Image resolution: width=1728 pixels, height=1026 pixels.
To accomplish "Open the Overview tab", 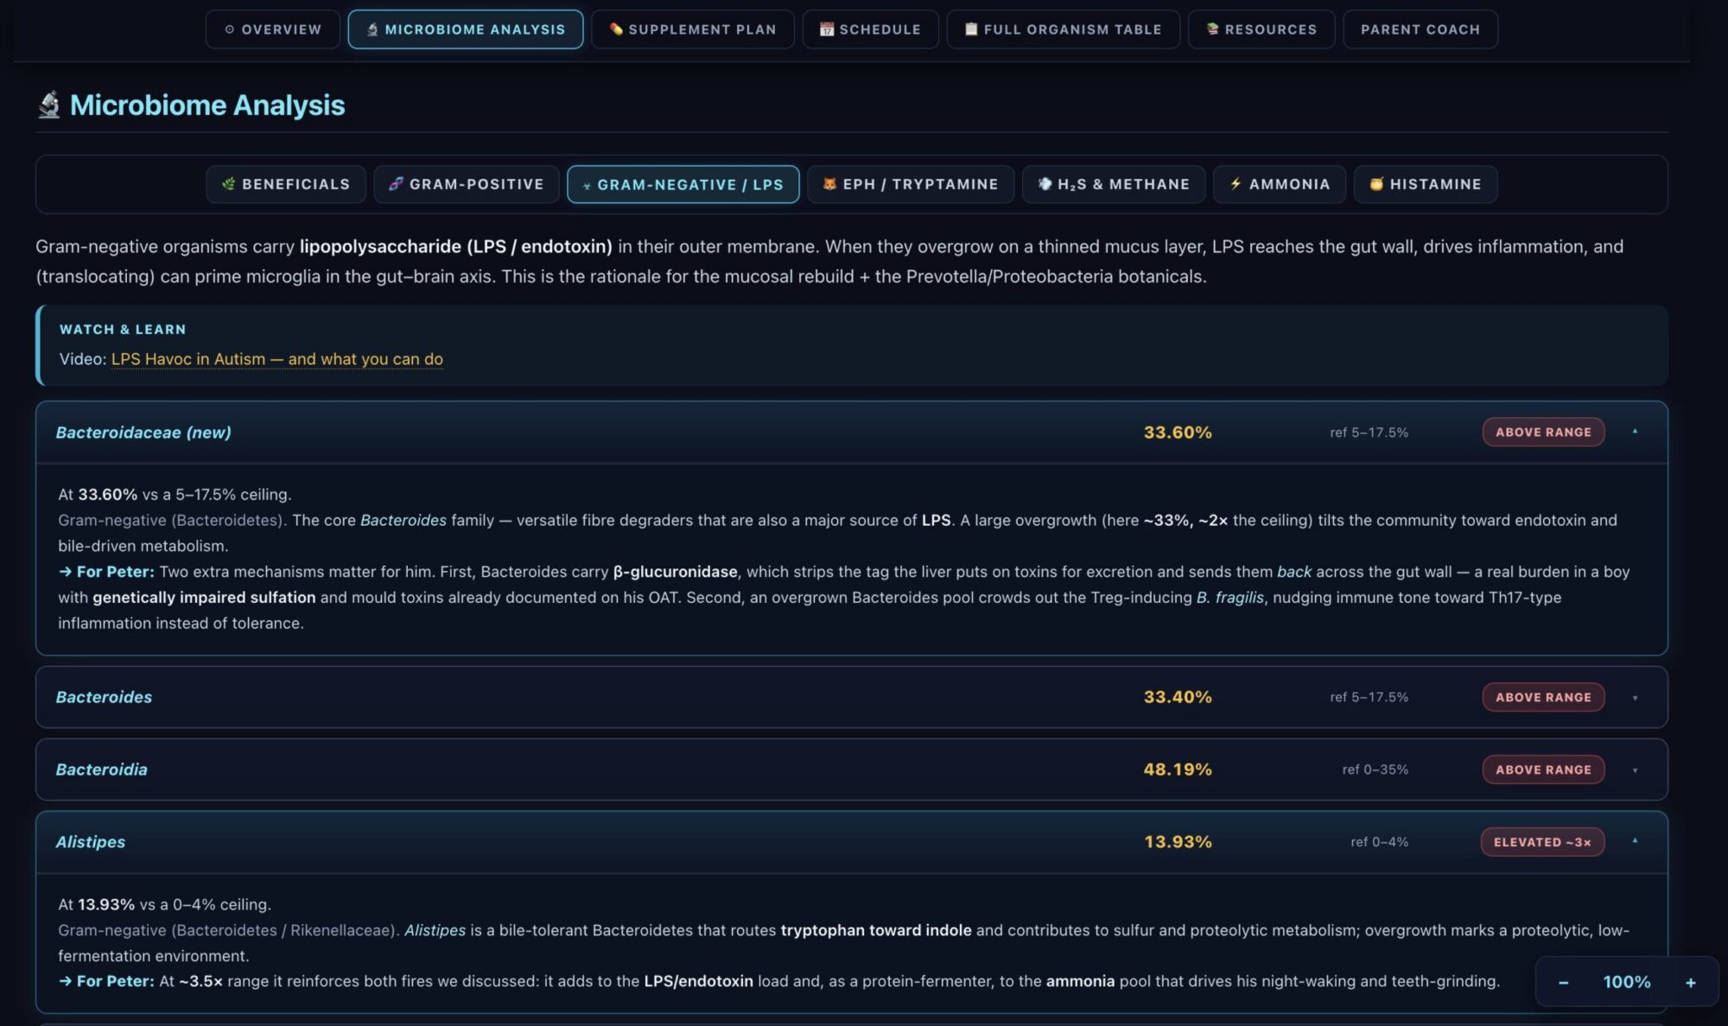I will [x=273, y=29].
